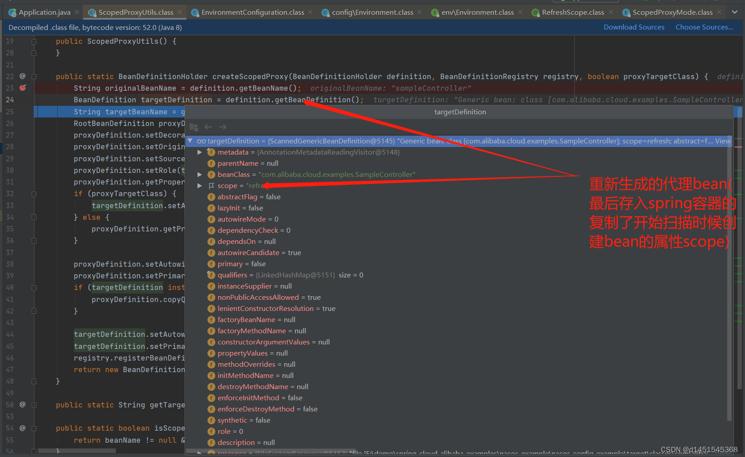Click the field icon beside abstractFlag
This screenshot has width=745, height=457.
(x=211, y=197)
